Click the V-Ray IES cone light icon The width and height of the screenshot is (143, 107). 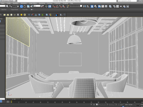click(x=18, y=15)
